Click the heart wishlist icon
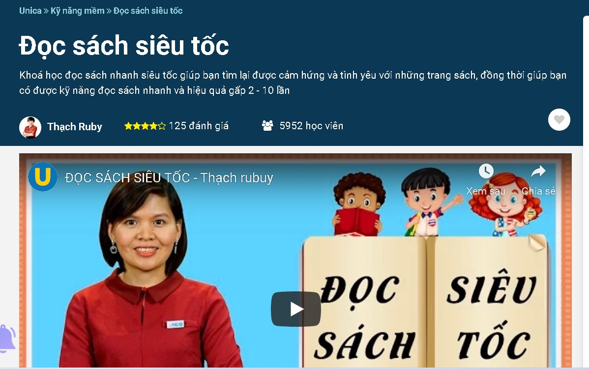 (559, 120)
